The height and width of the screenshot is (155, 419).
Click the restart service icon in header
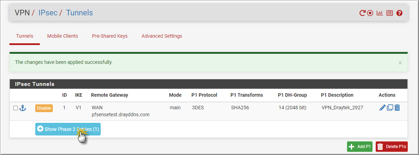coord(362,13)
